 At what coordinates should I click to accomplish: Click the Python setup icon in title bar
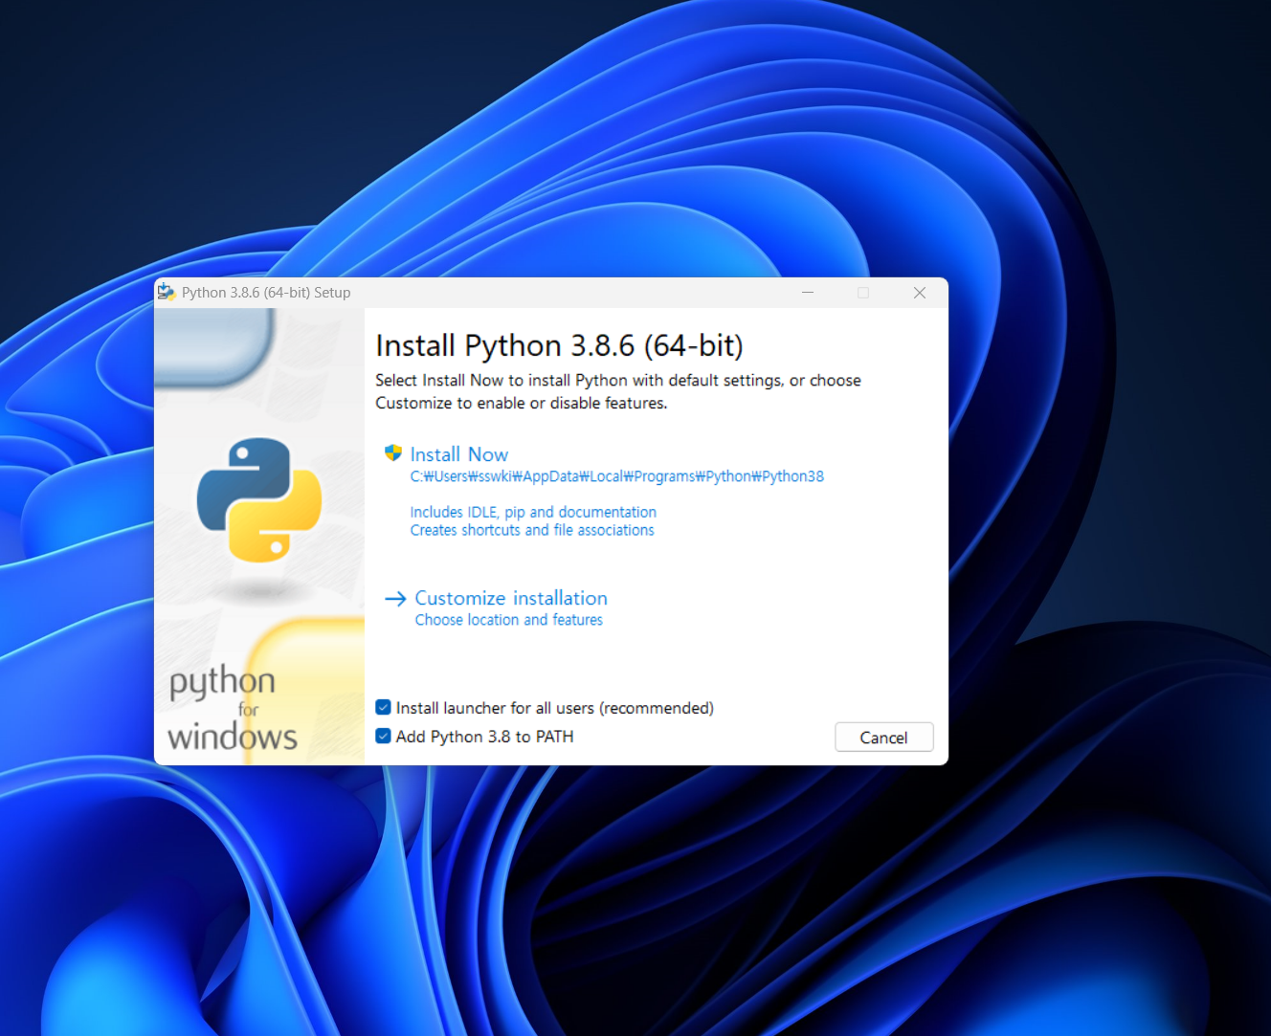167,292
